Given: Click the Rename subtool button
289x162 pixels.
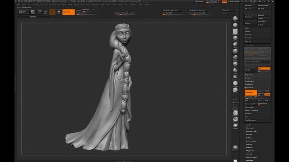Looking at the screenshot, I should click(x=251, y=5).
